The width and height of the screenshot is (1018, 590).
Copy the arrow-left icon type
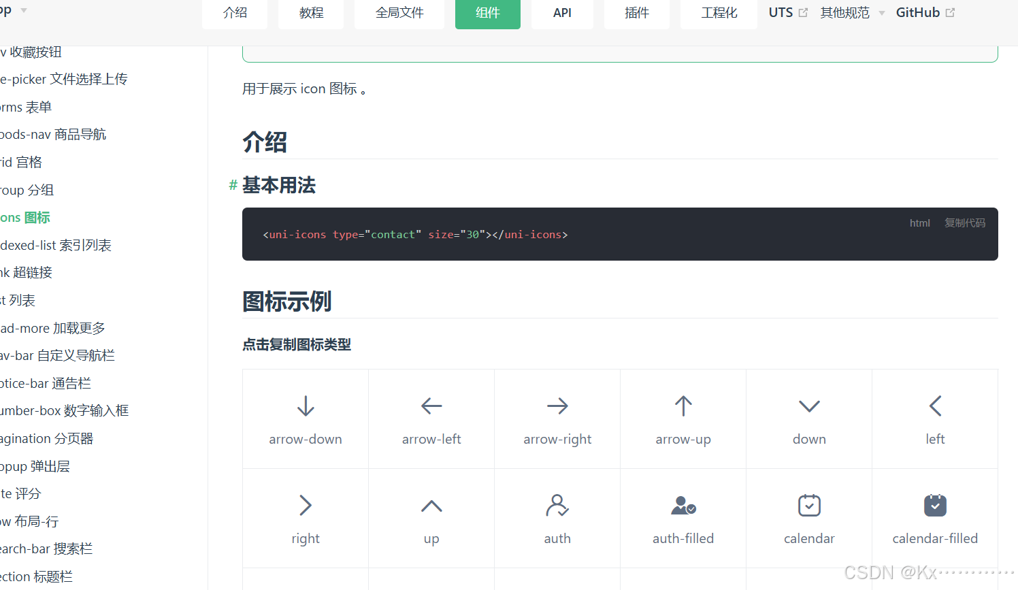[431, 419]
